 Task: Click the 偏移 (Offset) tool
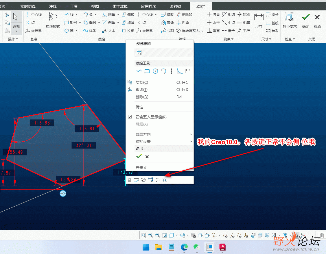coord(128,14)
